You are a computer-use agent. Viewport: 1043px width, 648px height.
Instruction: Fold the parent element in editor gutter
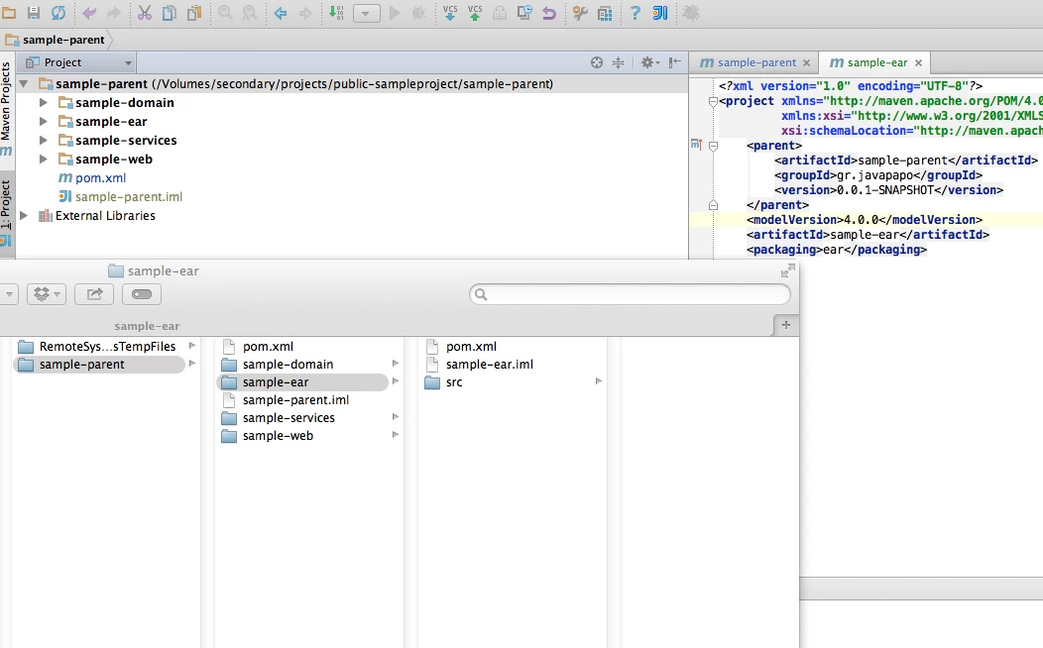pyautogui.click(x=713, y=146)
